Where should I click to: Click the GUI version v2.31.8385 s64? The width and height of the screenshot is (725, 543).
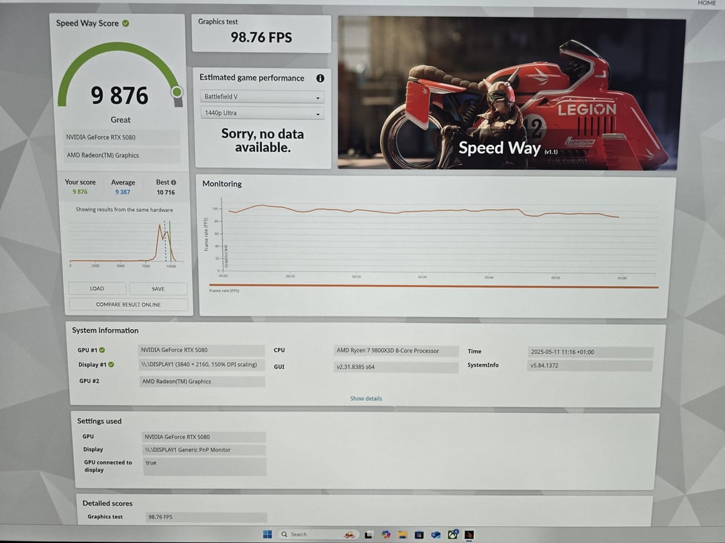click(x=396, y=367)
